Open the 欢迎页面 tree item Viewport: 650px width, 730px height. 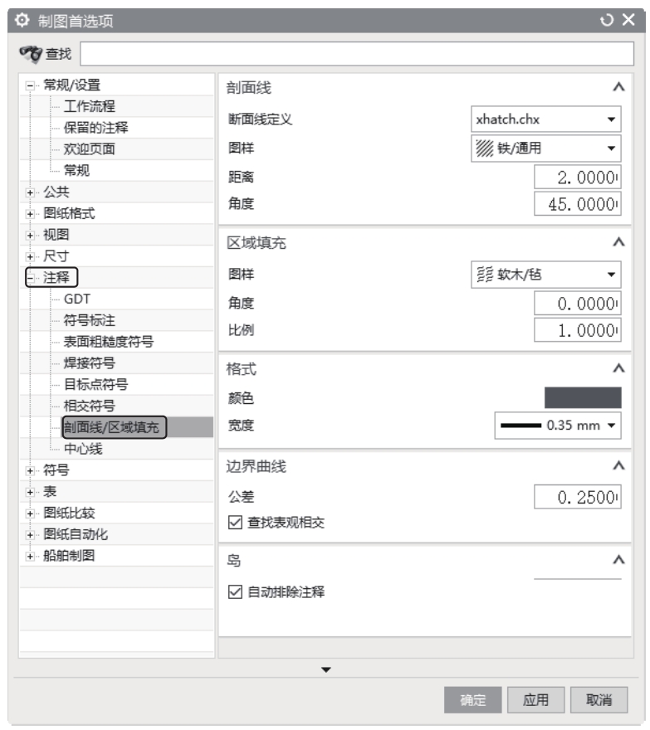(x=89, y=149)
